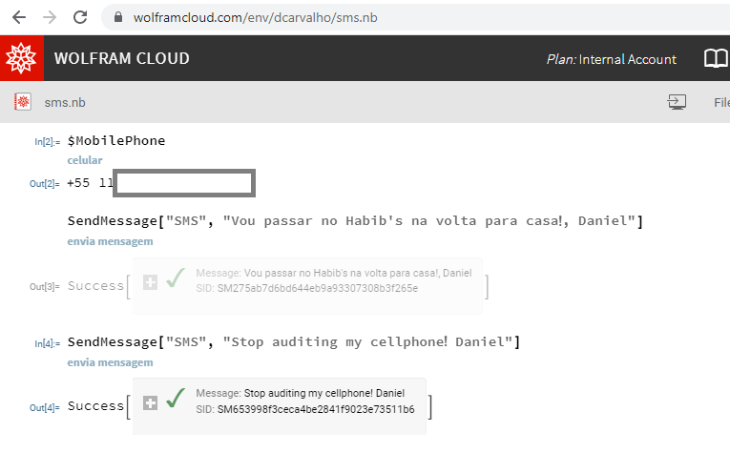Screen dimensions: 730x453
Task: Click the celular translation hint
Action: click(85, 160)
